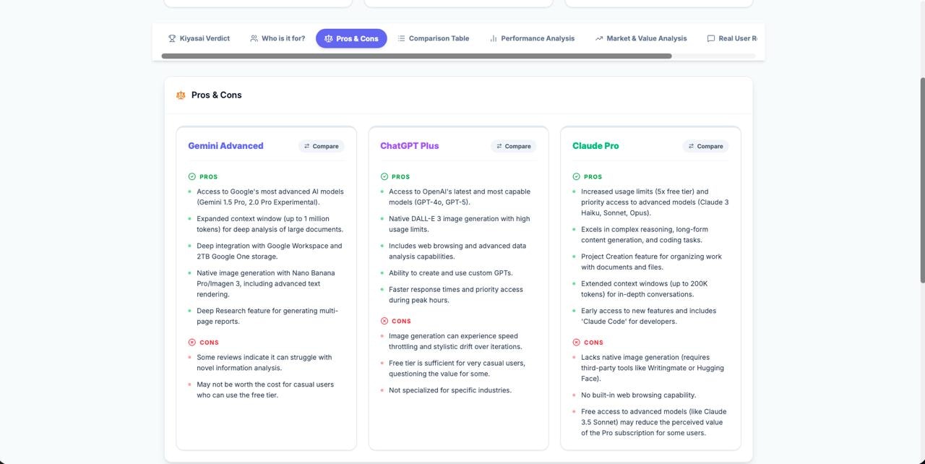Click green check icon beside Claude PROS

click(x=577, y=176)
